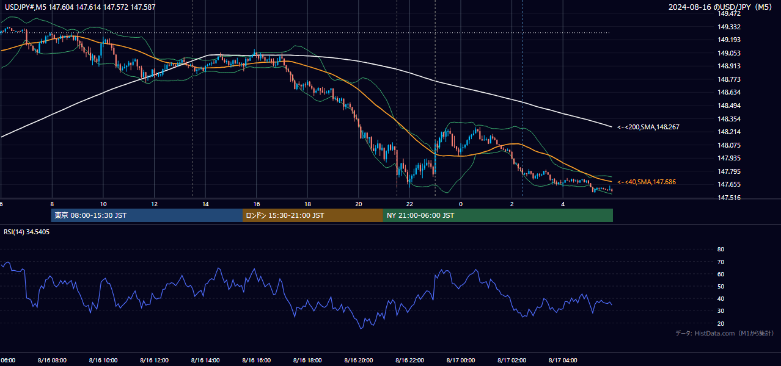The width and height of the screenshot is (781, 366).
Task: Click price axis value 148.913
Action: point(729,66)
